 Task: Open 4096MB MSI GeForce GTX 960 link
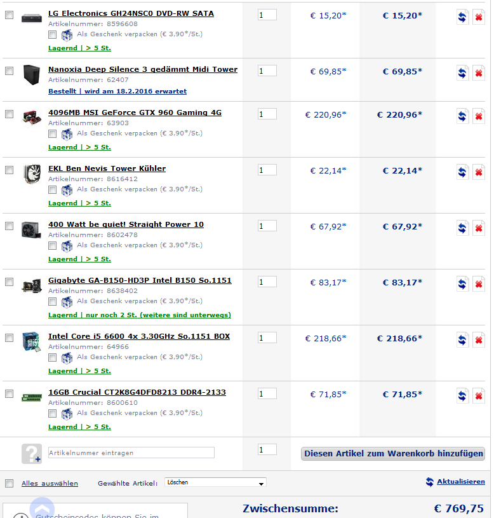pos(135,112)
